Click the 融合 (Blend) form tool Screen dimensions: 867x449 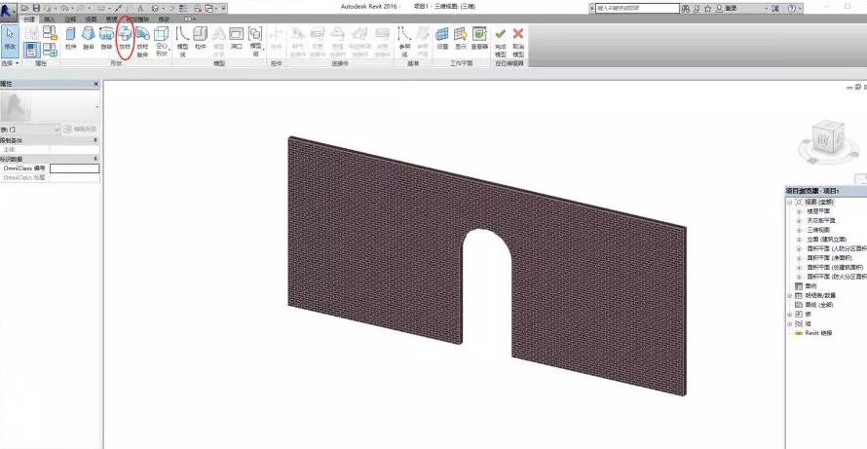click(x=88, y=37)
